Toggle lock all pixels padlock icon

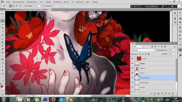(x=149, y=54)
